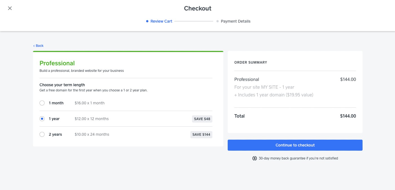The image size is (395, 190).
Task: Click the SAVE $48 badge
Action: pyautogui.click(x=202, y=119)
